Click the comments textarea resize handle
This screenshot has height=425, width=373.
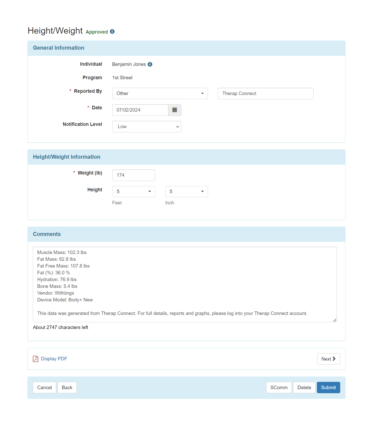click(335, 320)
